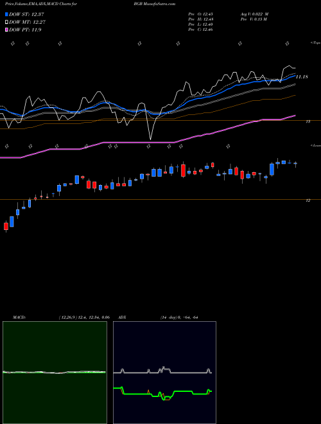The width and height of the screenshot is (321, 424).
Task: Select the 'DOW MT: 12.27' legend label
Action: click(27, 22)
